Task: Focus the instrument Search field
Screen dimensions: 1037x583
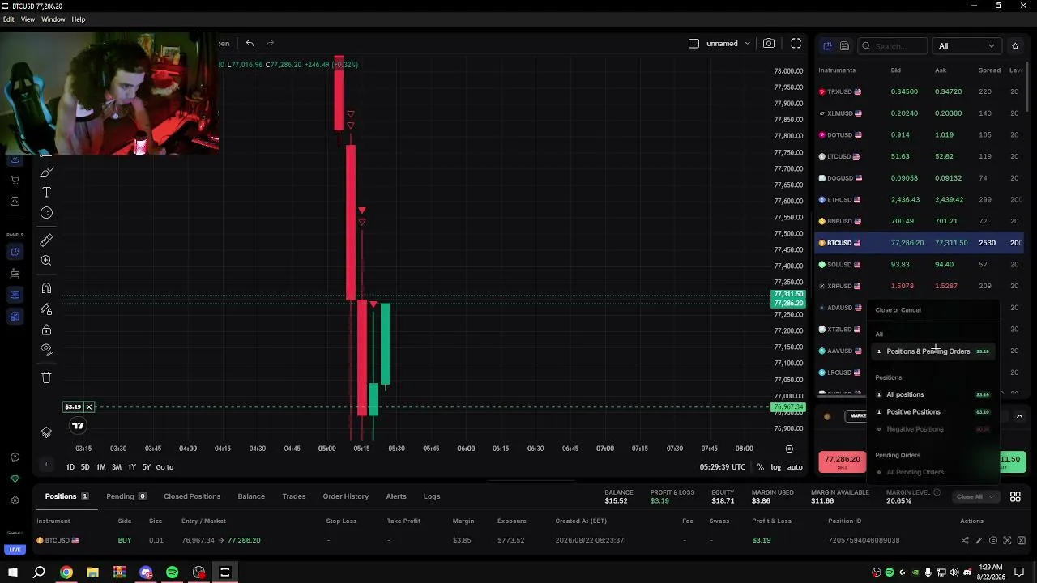Action: pyautogui.click(x=892, y=46)
